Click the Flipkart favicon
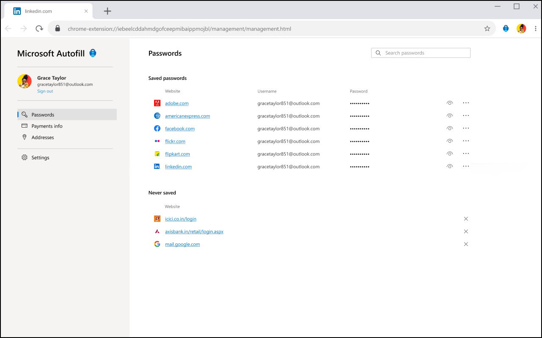This screenshot has width=542, height=338. coord(157,154)
